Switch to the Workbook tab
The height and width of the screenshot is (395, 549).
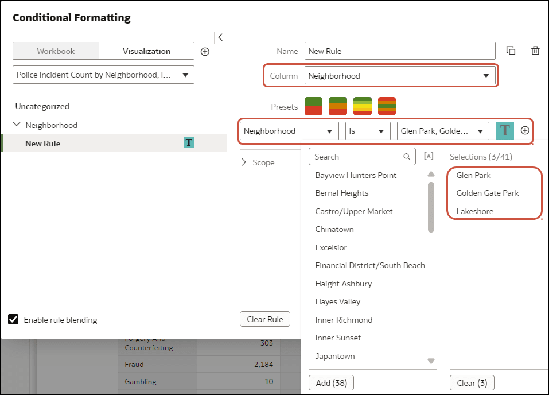[x=56, y=51]
